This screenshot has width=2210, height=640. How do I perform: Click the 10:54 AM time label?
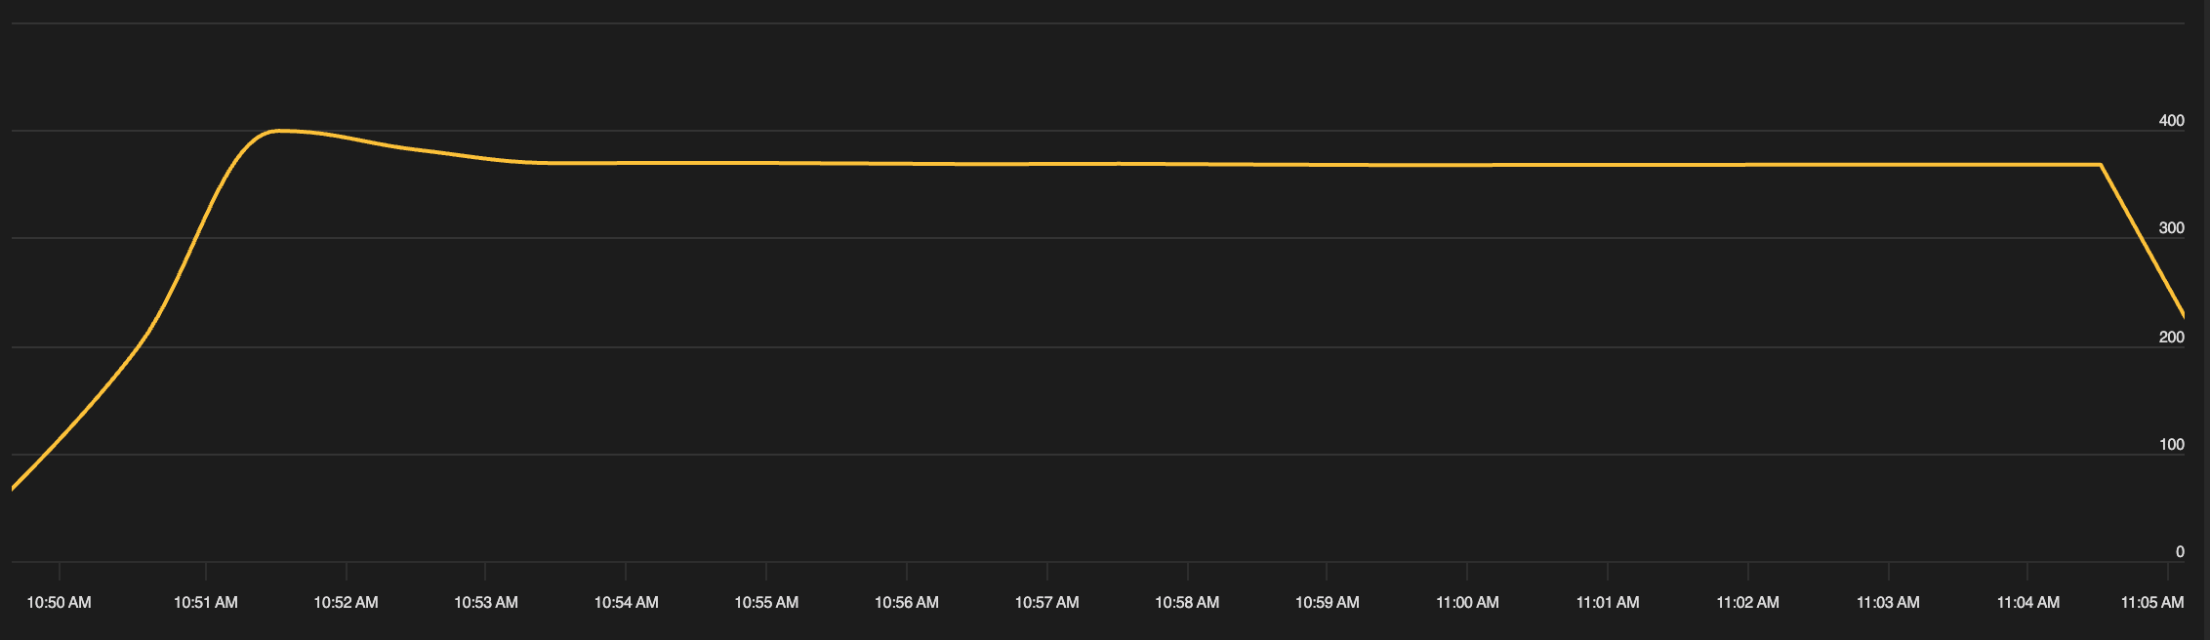point(627,602)
